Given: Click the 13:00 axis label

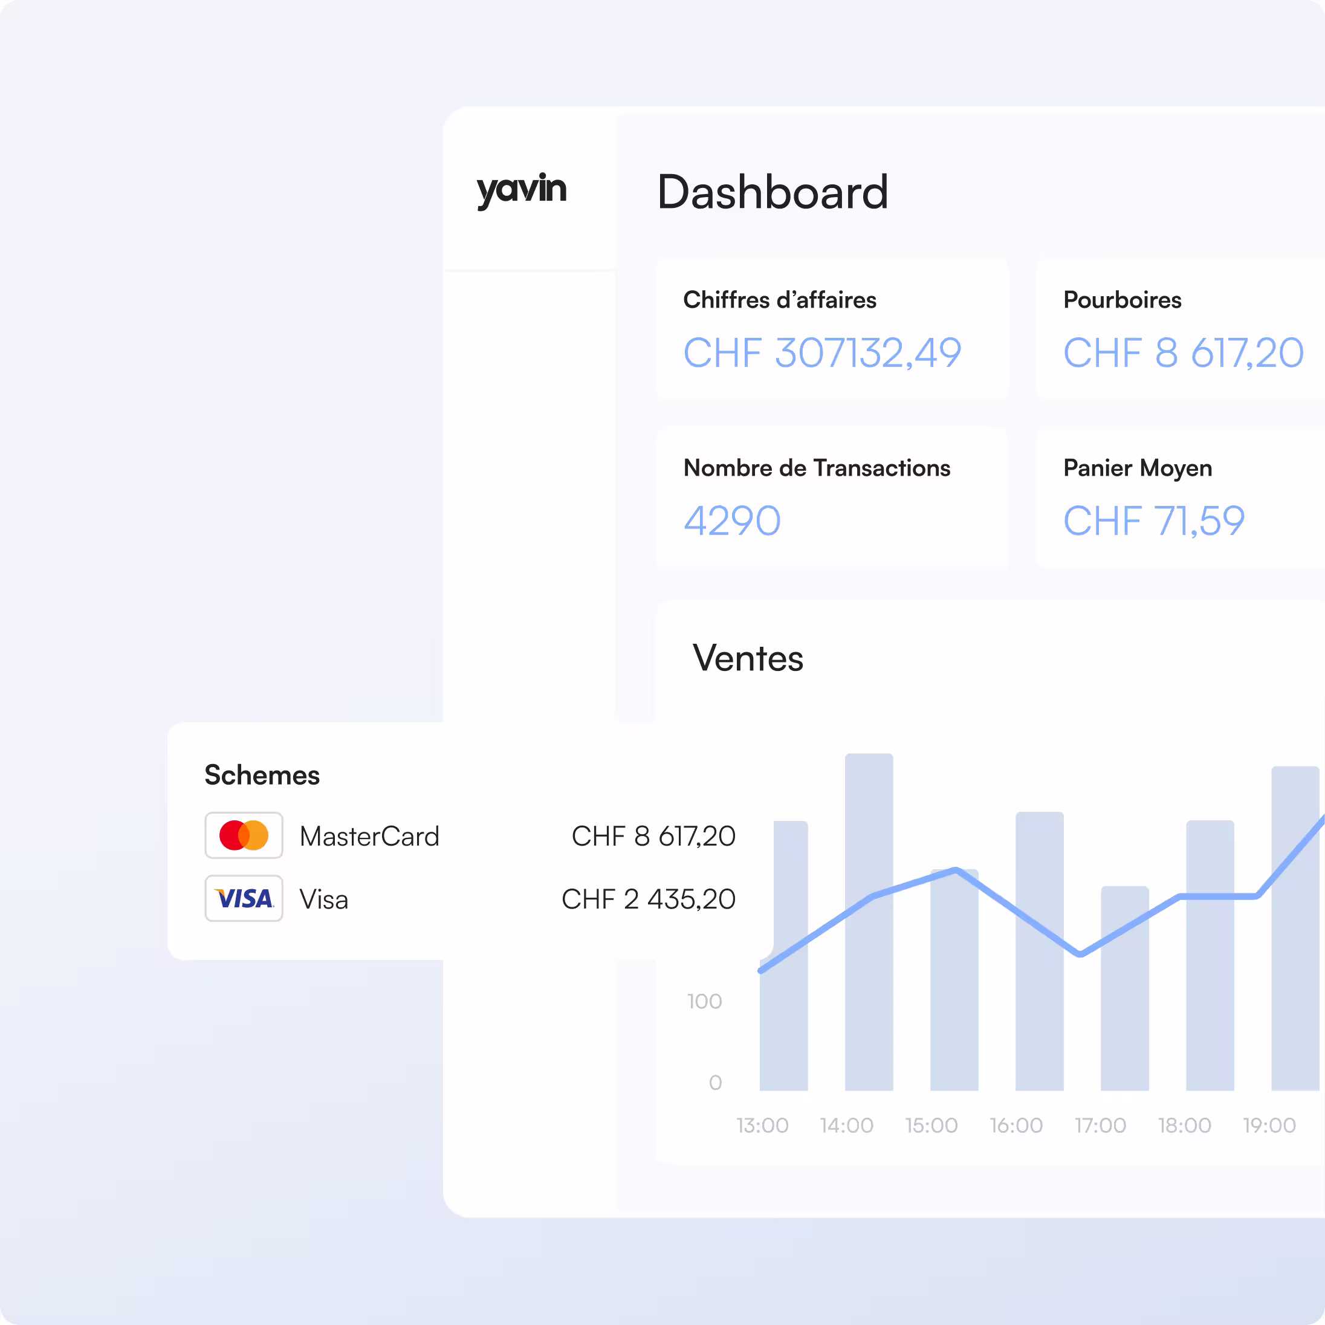Looking at the screenshot, I should [x=762, y=1126].
